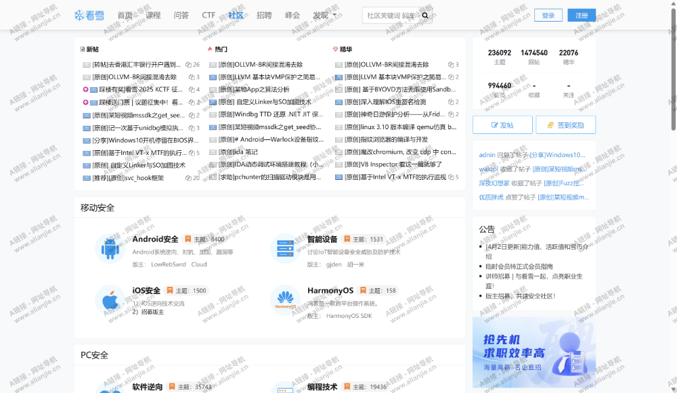Screen dimensions: 677x393
Task: Open moderator LowRebSwrd's profile
Action: pos(169,264)
